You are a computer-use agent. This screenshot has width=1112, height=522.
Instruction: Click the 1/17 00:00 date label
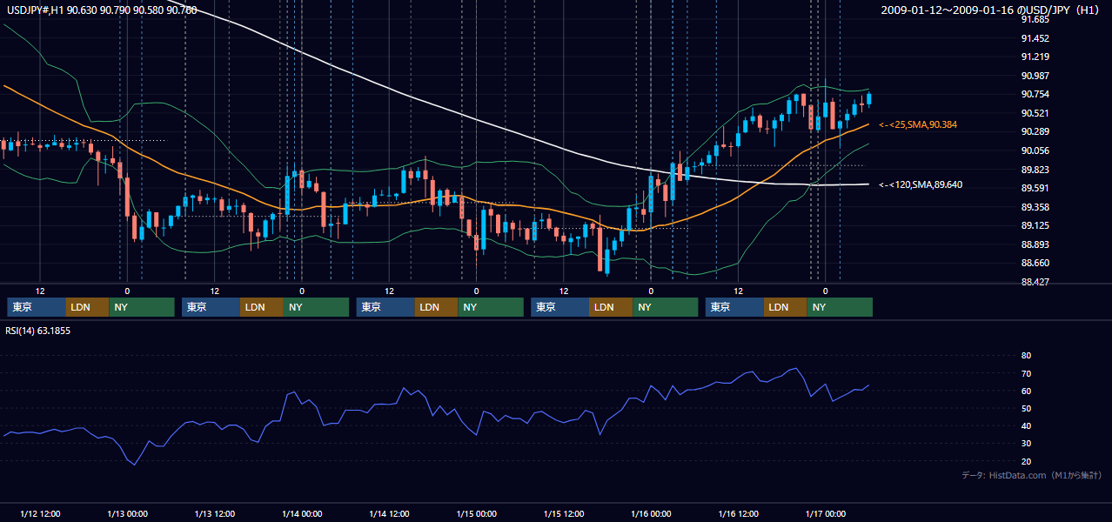[x=827, y=513]
